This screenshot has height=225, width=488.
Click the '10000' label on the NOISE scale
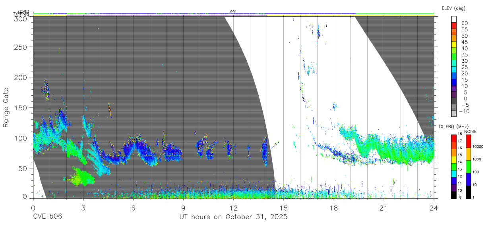(477, 147)
